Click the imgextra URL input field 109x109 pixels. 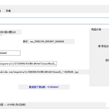tap(28, 64)
